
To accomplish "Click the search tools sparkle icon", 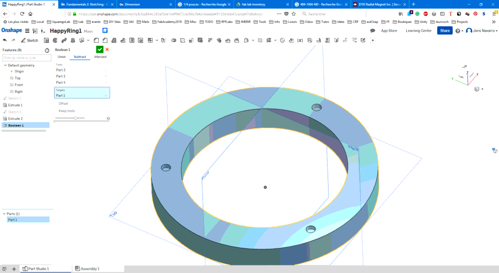I will coord(373,40).
